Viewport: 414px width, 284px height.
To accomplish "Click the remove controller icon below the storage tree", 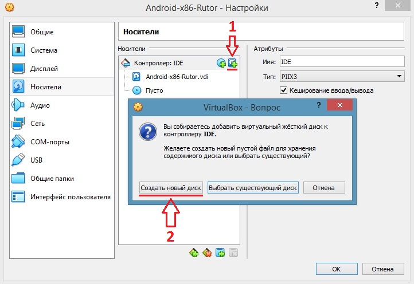I will pos(207,253).
